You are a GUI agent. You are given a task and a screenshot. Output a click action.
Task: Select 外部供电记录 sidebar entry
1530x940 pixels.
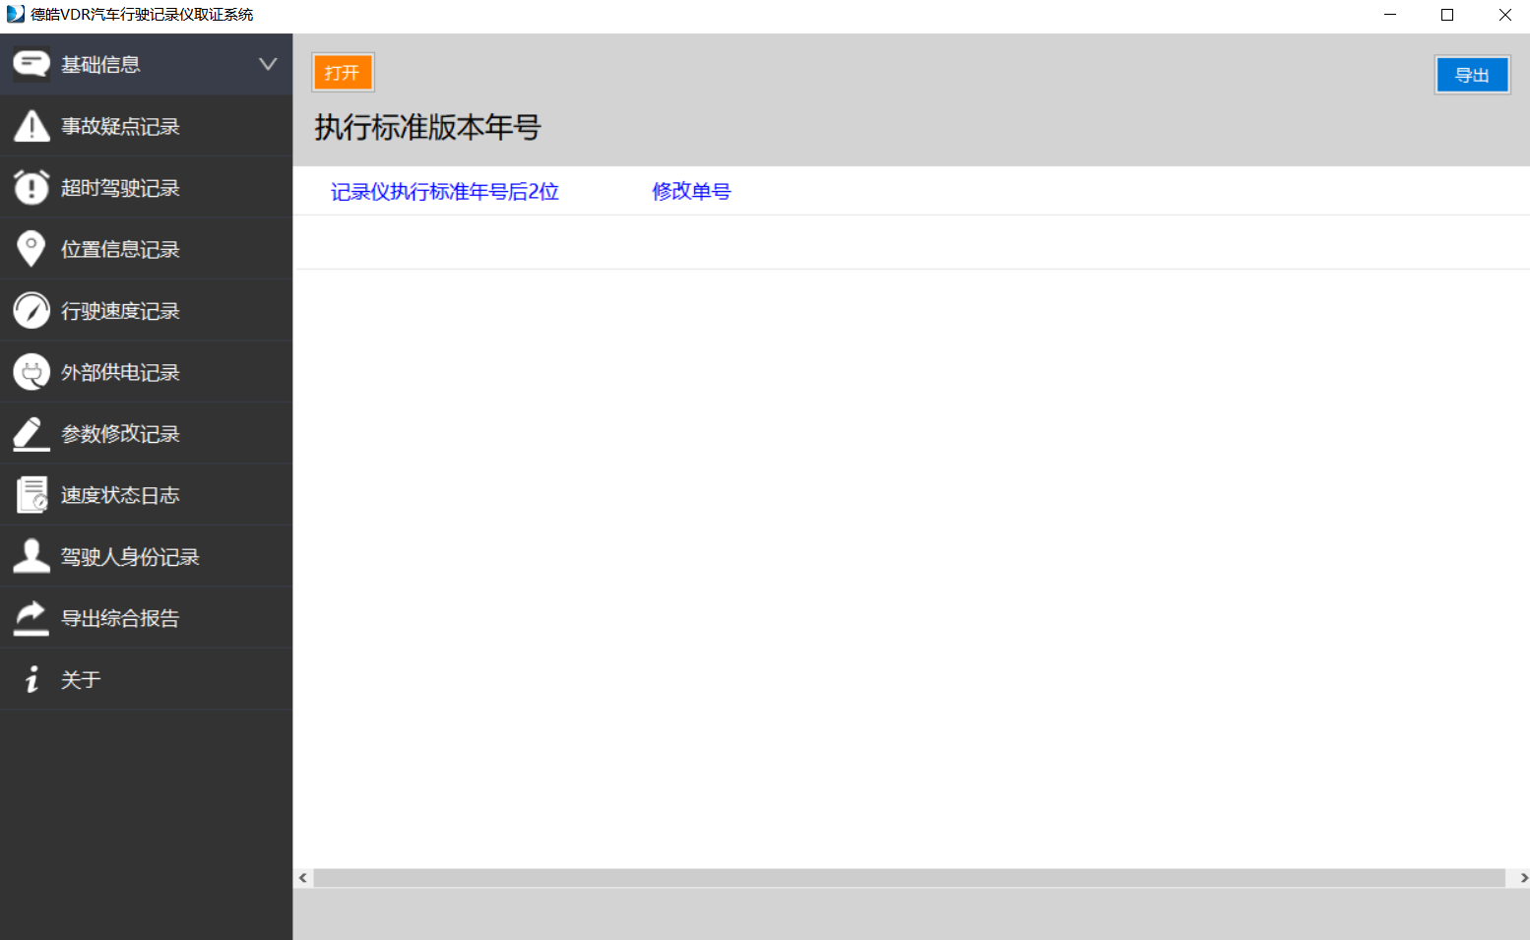tap(146, 372)
